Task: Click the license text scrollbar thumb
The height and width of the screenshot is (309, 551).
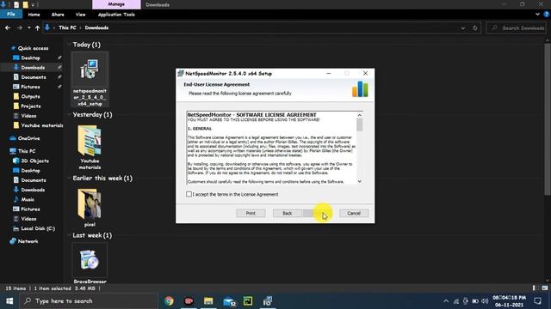Action: (x=360, y=124)
